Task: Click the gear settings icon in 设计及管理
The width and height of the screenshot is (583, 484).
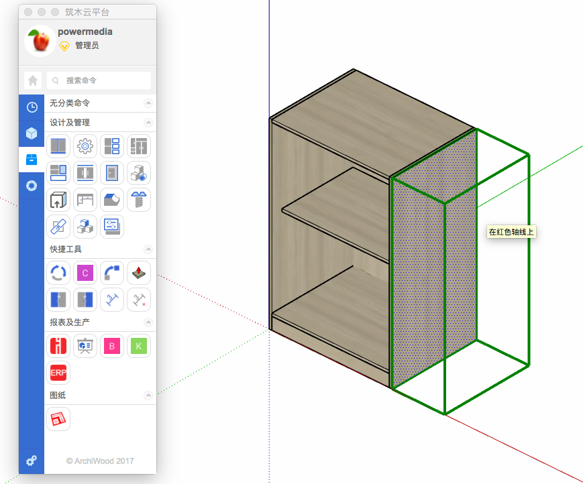Action: click(x=85, y=145)
